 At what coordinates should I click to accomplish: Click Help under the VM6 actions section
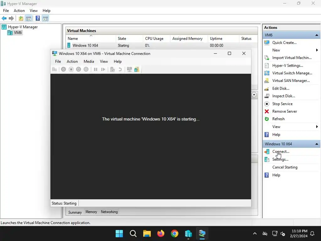(276, 135)
